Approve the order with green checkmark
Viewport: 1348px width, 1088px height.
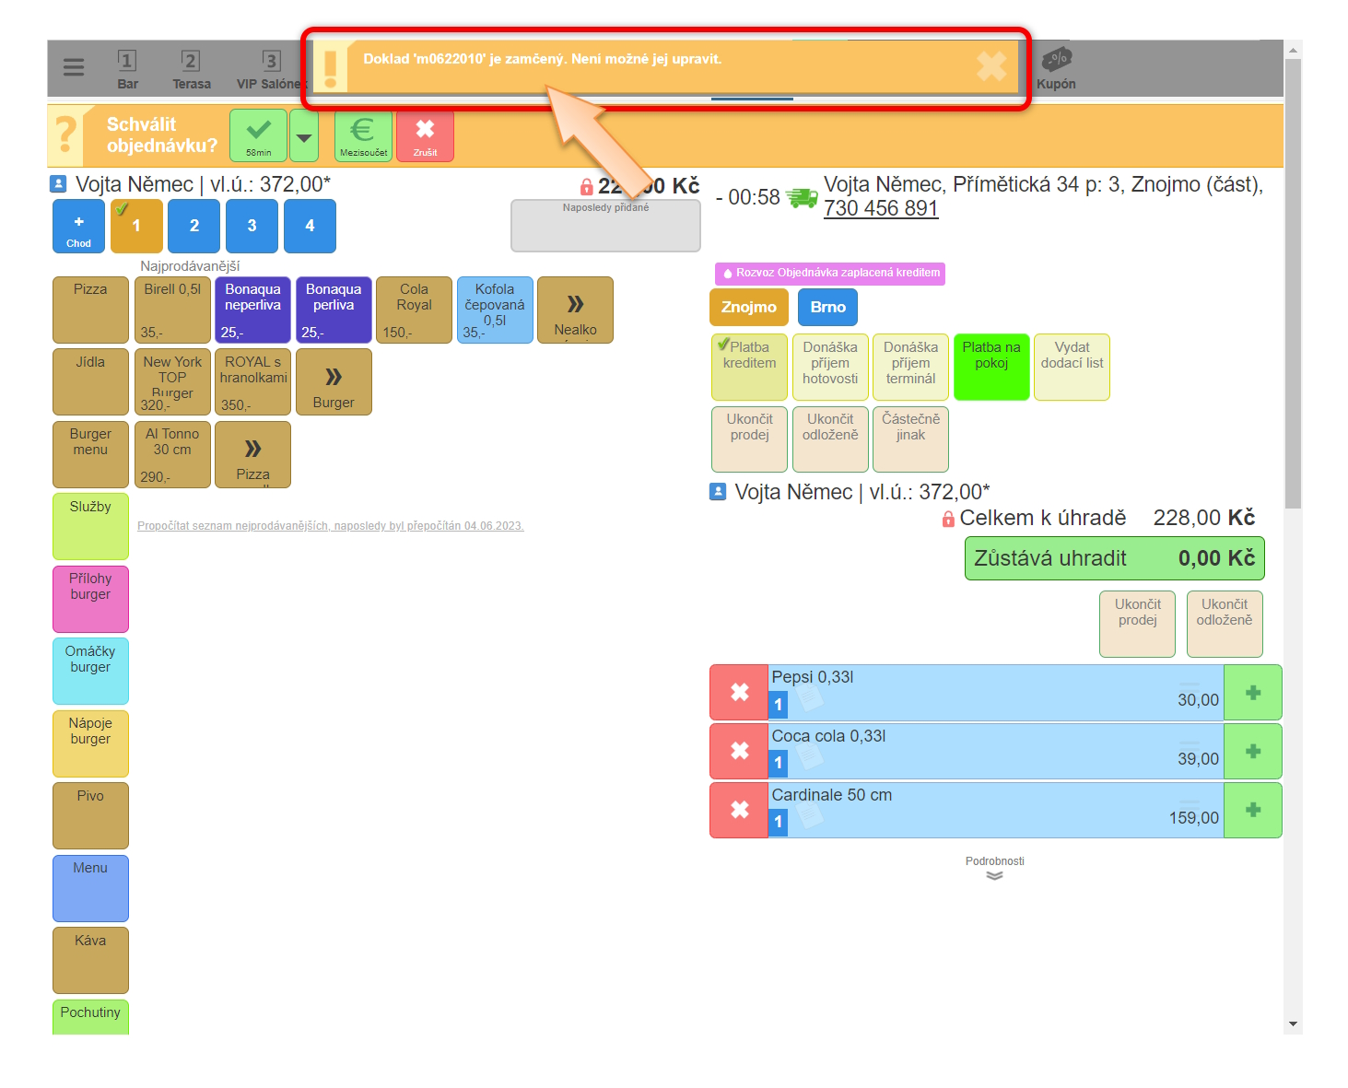click(258, 135)
